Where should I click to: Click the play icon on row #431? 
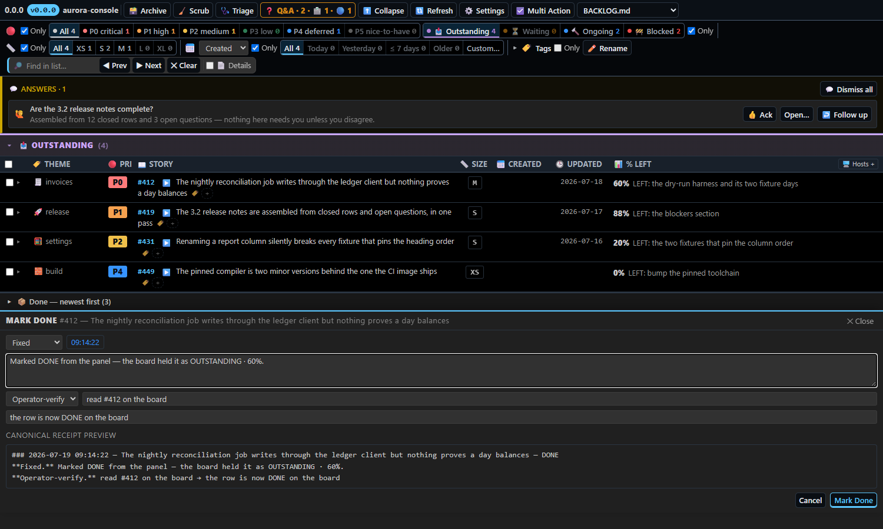166,242
